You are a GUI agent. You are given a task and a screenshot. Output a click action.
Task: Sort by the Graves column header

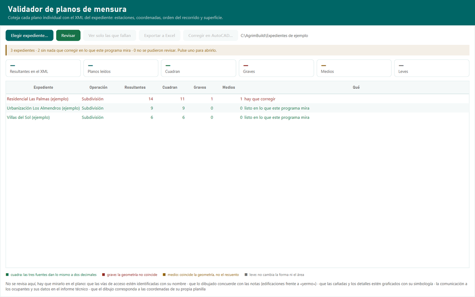pos(200,87)
